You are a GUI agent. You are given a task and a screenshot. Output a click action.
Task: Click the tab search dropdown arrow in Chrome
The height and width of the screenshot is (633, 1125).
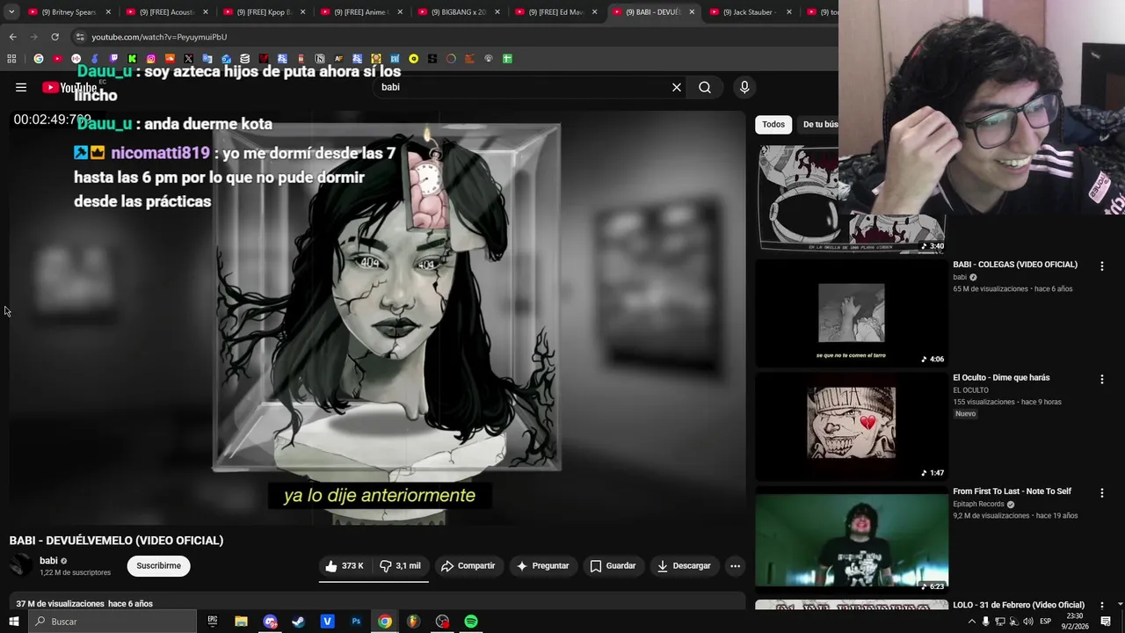[11, 12]
